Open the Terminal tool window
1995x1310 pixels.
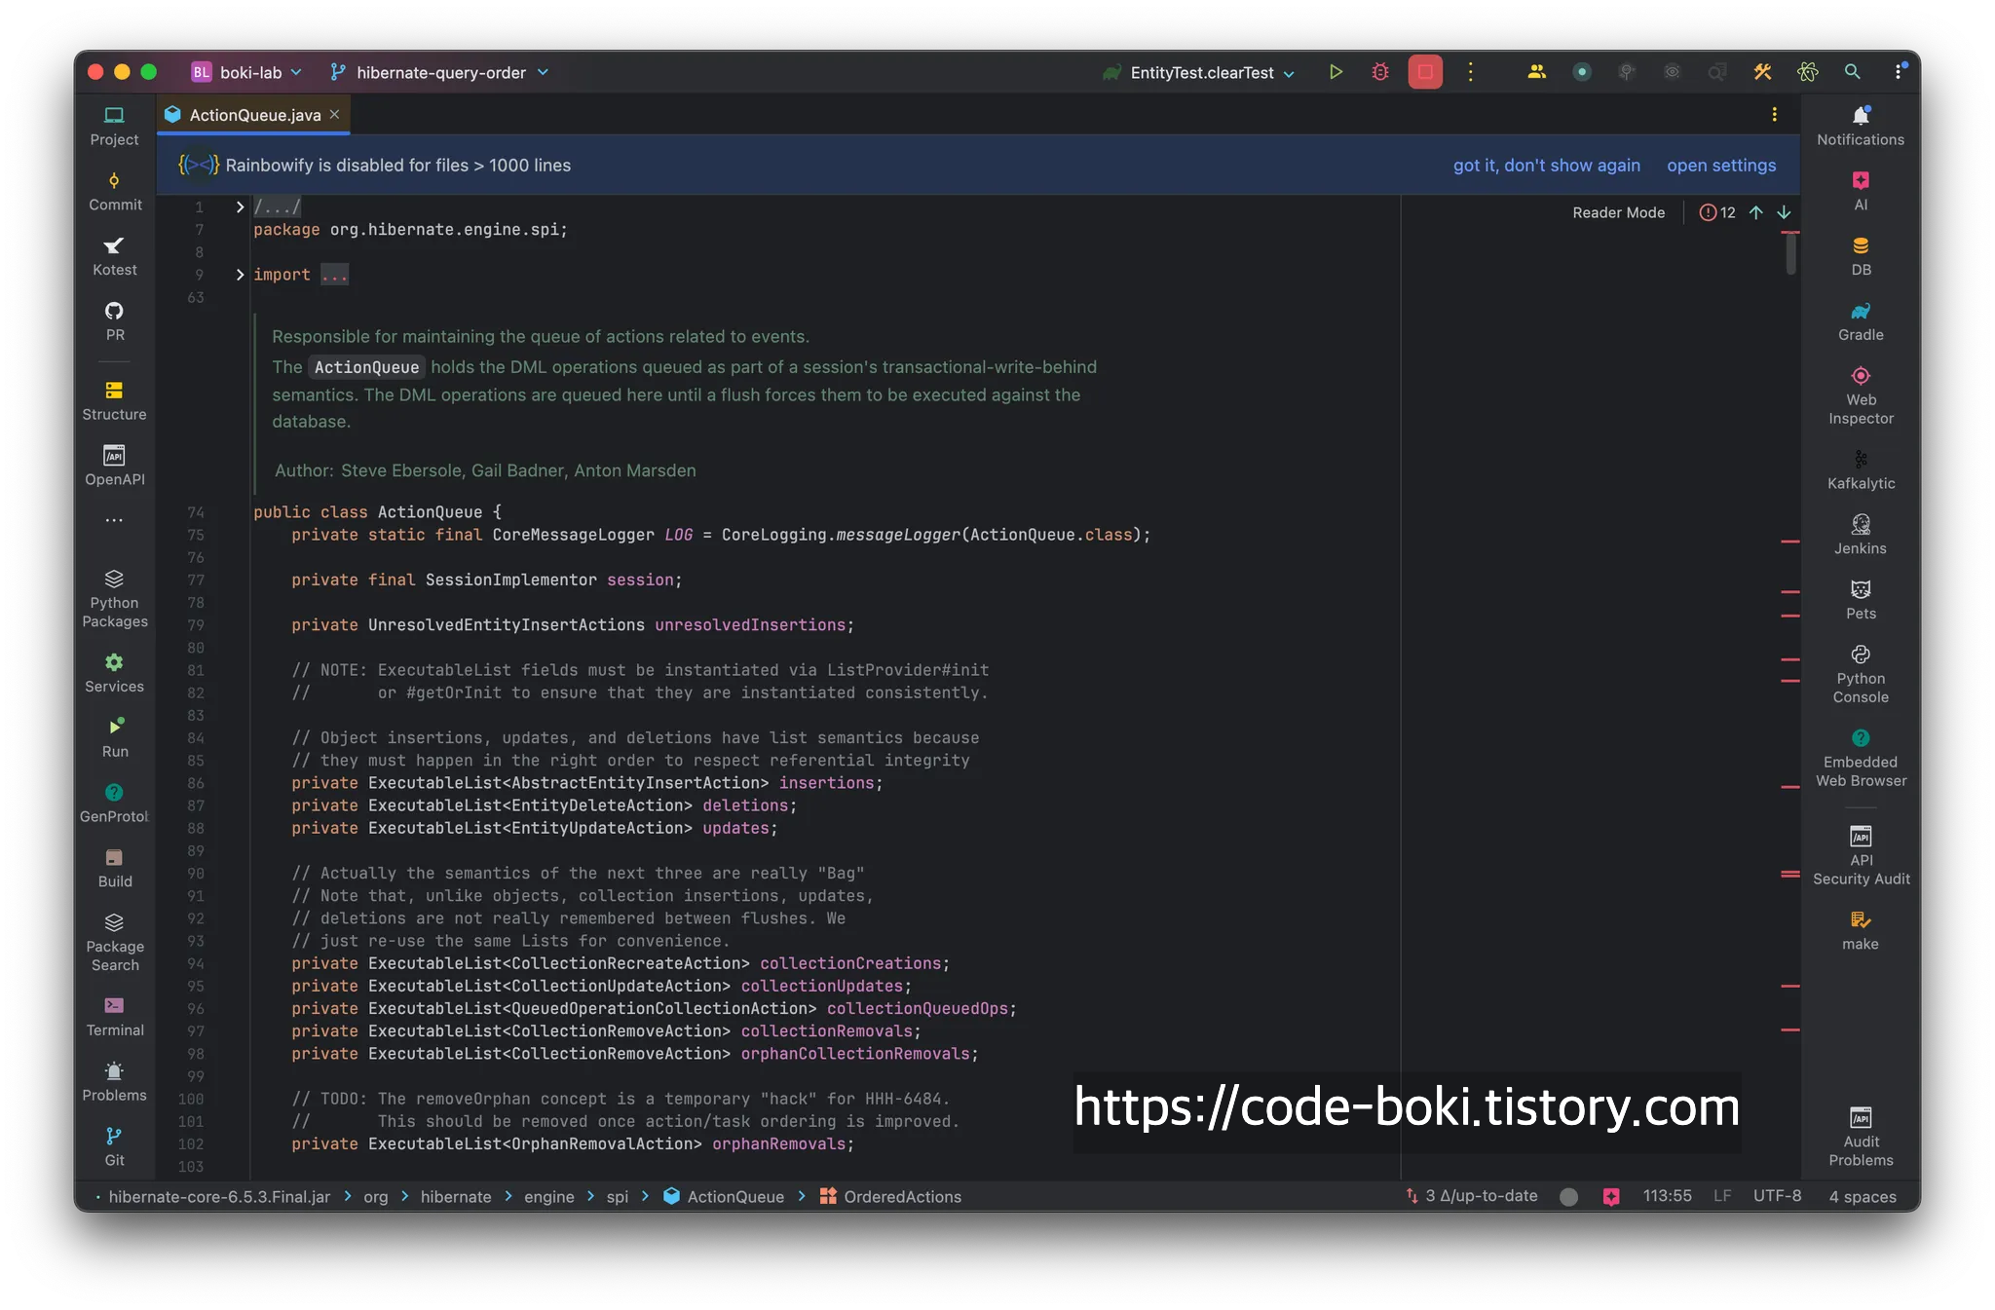coord(114,1016)
